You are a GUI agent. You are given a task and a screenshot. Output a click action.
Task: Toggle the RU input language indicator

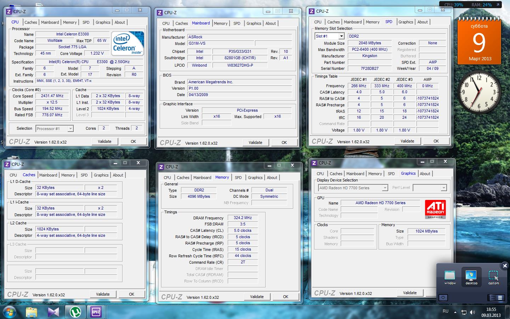tap(446, 311)
